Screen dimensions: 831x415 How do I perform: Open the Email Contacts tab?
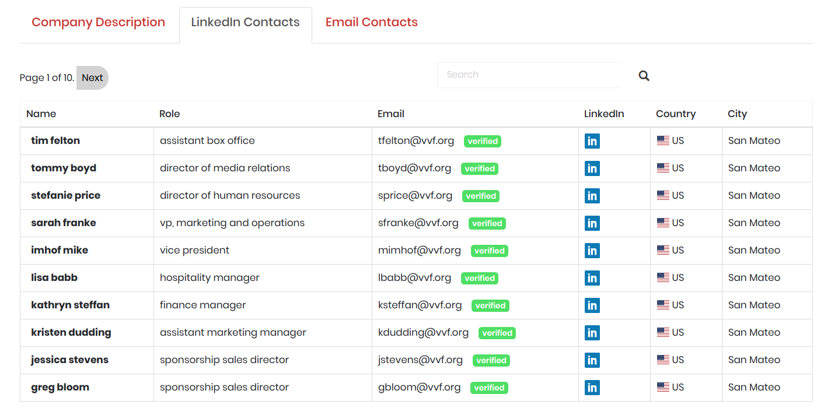pyautogui.click(x=371, y=23)
